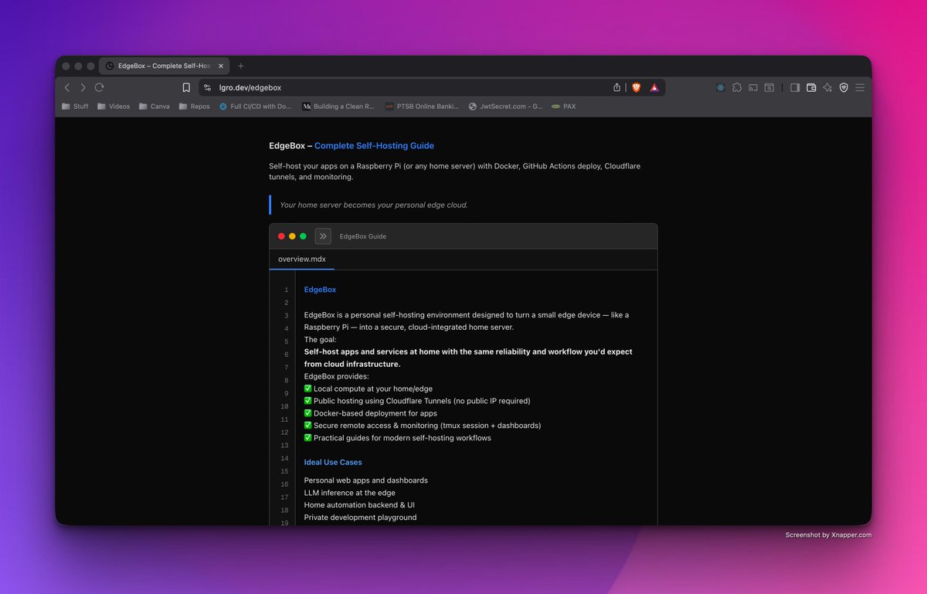Go back with the browser back arrow
Screen dimensions: 927x594
(x=67, y=88)
